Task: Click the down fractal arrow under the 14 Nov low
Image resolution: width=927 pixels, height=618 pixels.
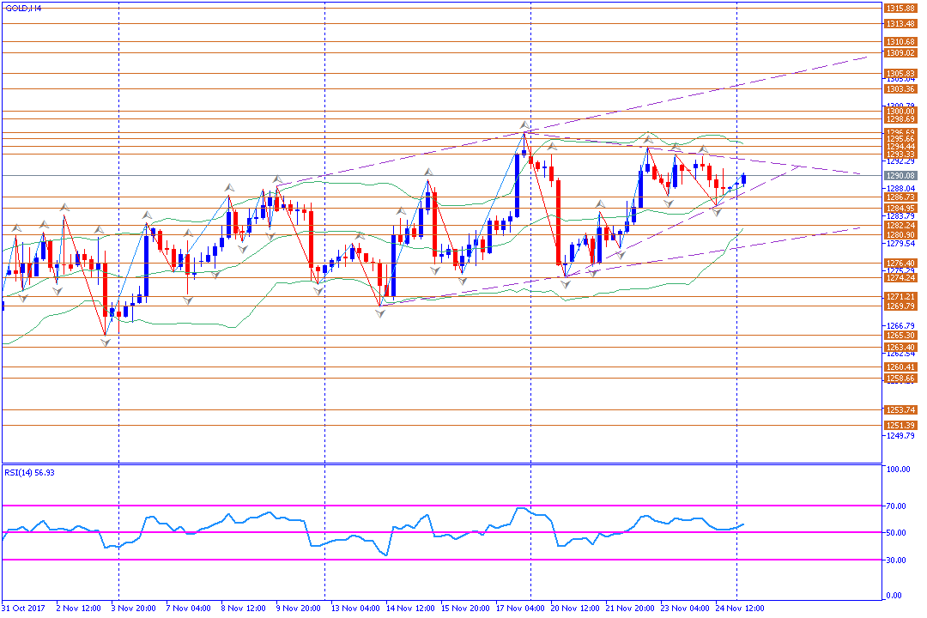Action: [x=379, y=313]
